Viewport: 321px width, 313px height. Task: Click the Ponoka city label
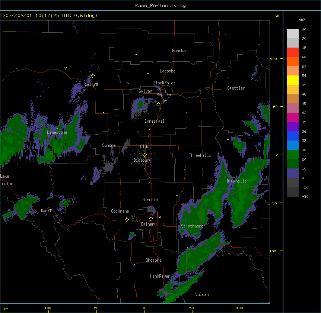coord(179,51)
